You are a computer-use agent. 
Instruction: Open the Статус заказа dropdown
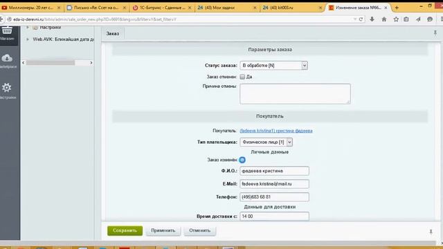click(x=273, y=66)
